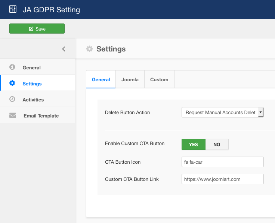Click the Delete Button Action dropdown arrow
The image size is (275, 223).
261,112
